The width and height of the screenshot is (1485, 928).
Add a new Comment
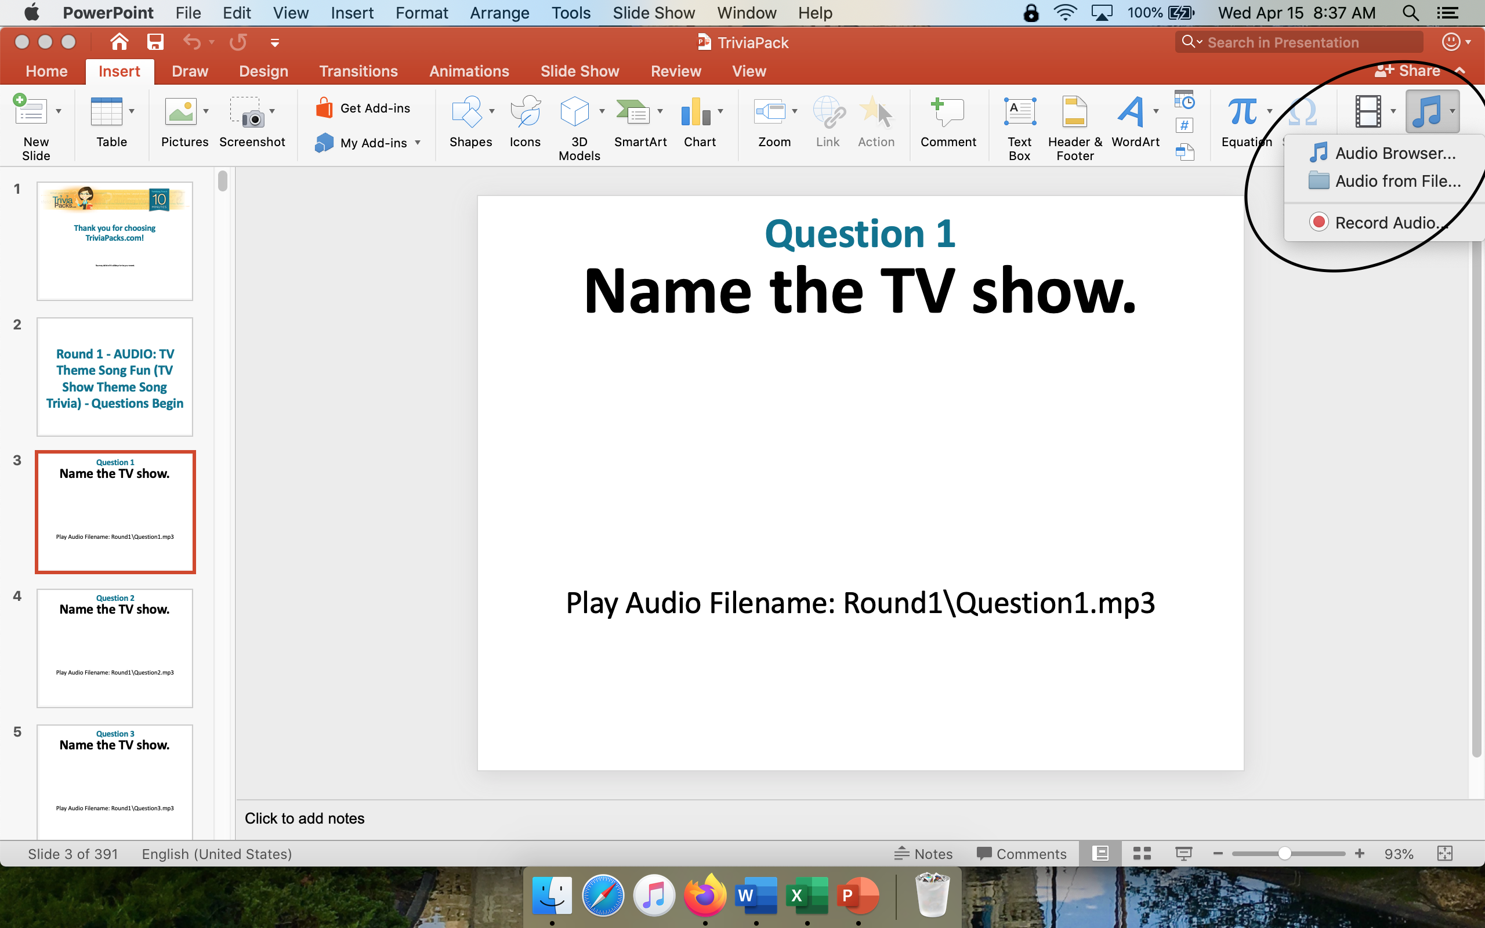coord(947,114)
